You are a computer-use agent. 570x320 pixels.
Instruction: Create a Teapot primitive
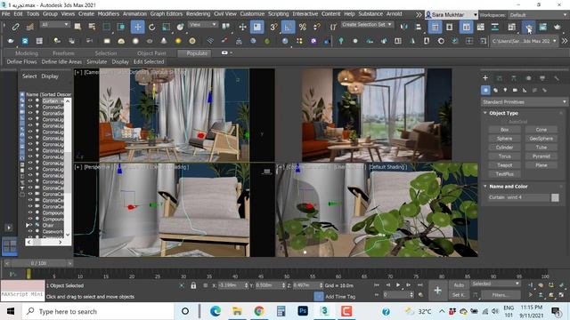tap(504, 165)
